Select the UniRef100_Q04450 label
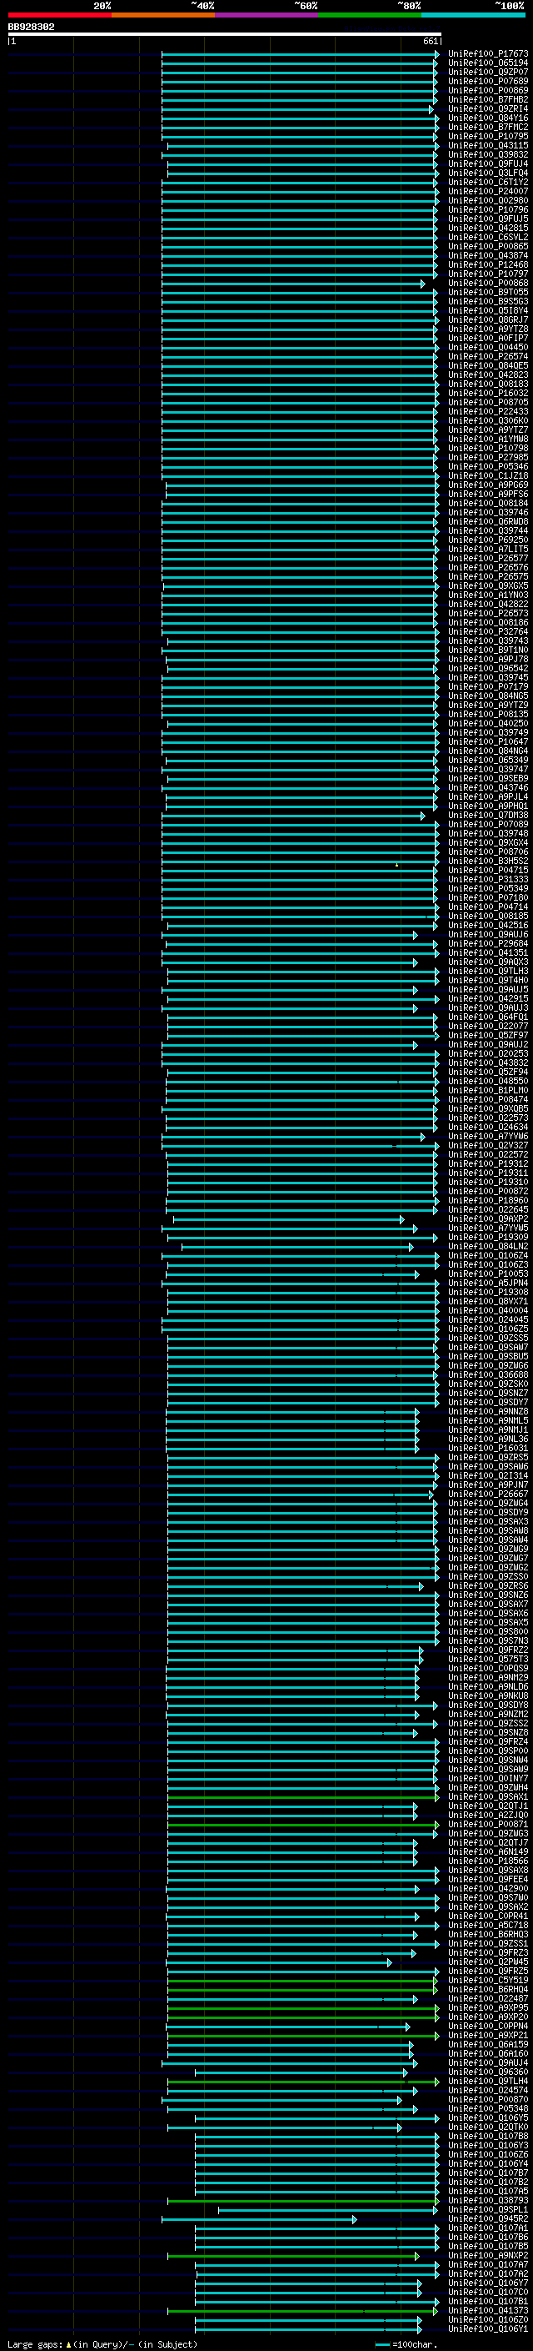This screenshot has height=2351, width=533. pyautogui.click(x=488, y=347)
